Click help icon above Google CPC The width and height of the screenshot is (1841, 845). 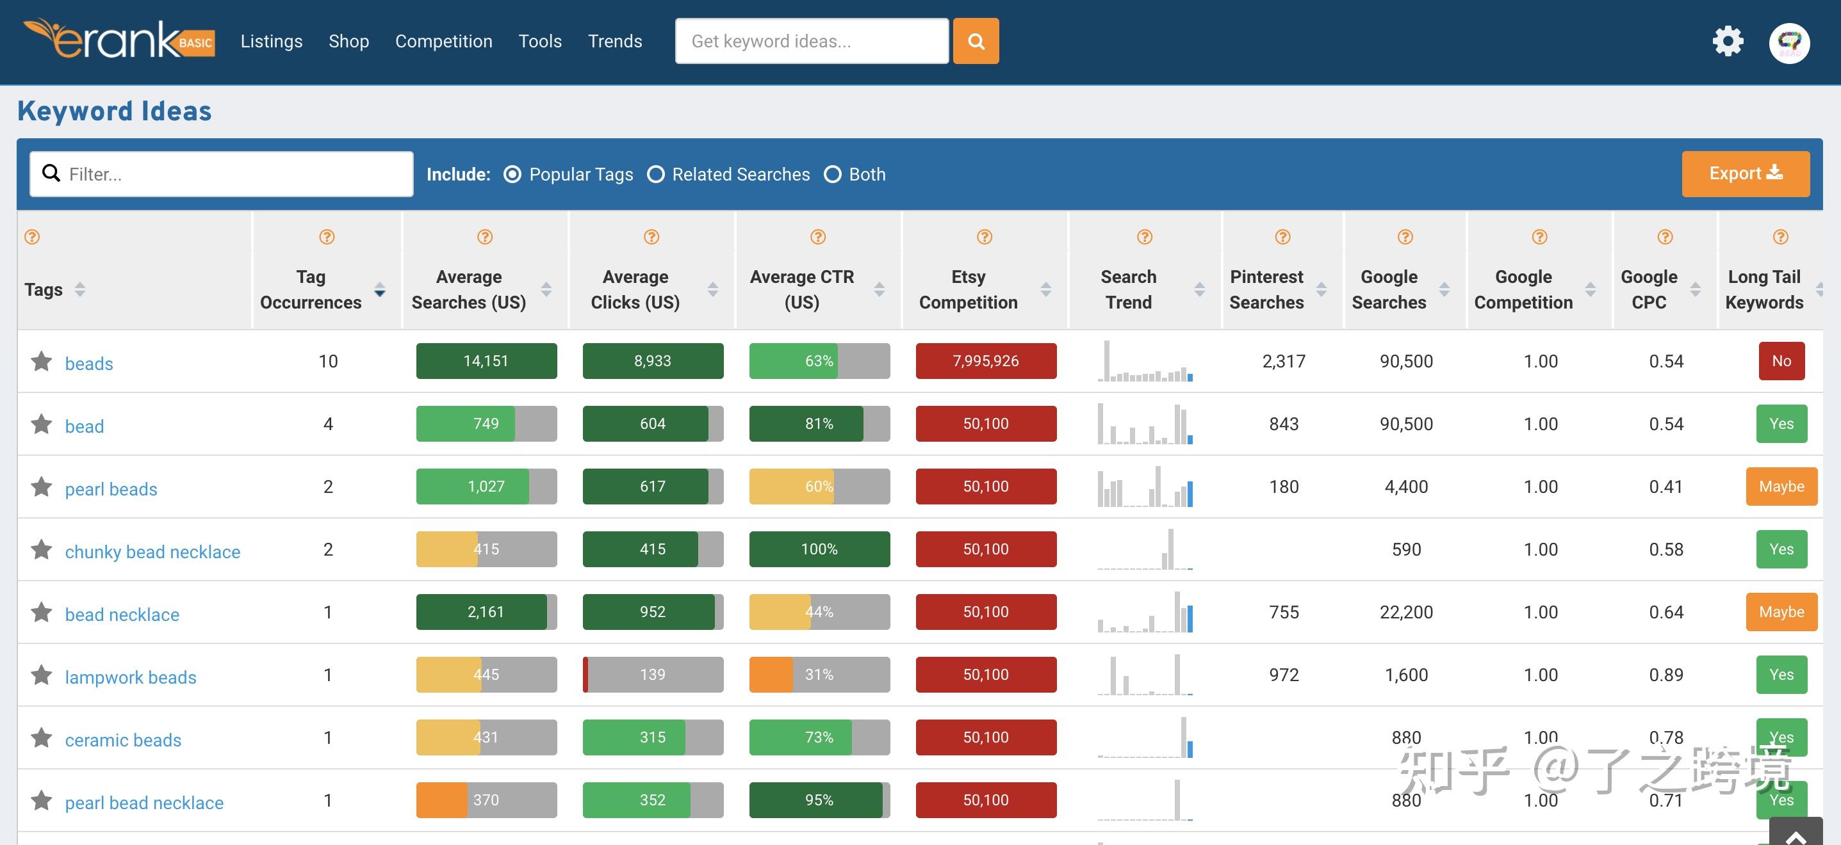(1664, 237)
